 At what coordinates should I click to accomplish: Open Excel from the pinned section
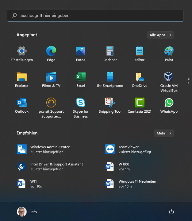point(81,80)
